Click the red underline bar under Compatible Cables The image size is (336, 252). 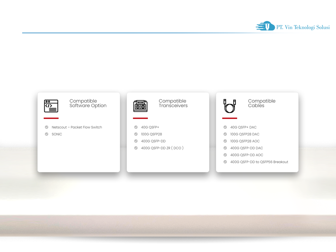pyautogui.click(x=229, y=118)
